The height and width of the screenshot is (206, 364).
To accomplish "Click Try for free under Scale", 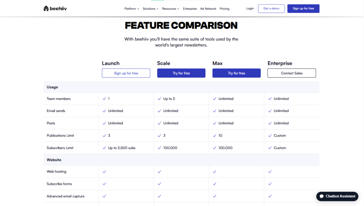I will [181, 73].
